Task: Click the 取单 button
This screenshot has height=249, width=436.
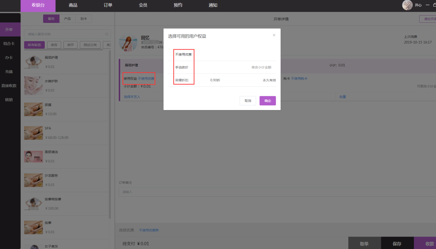Action: [364, 243]
